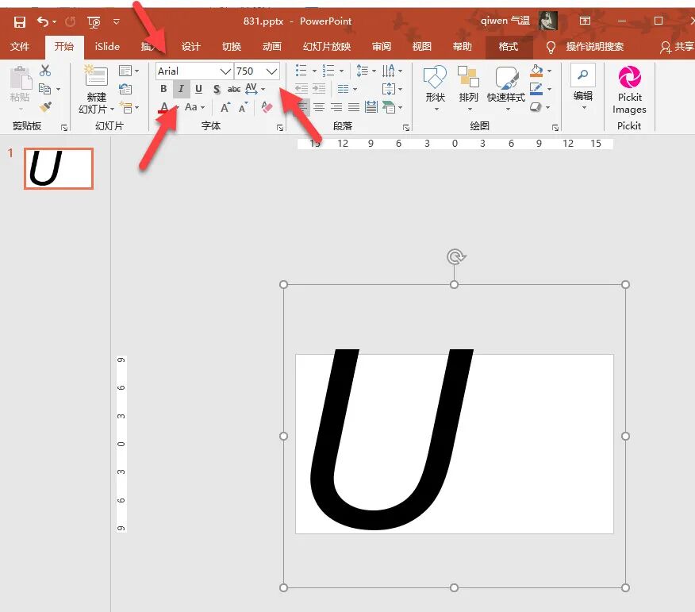
Task: Start slideshow from the quick access toolbar
Action: [x=94, y=21]
